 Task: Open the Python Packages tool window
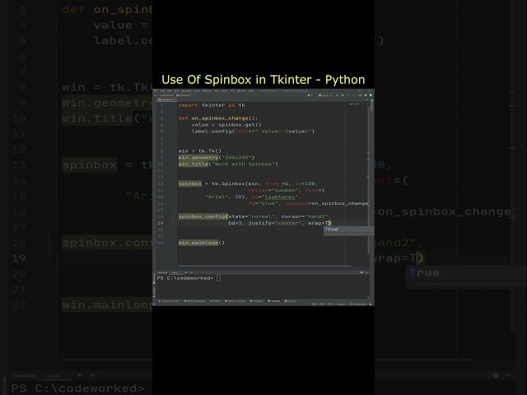195,301
